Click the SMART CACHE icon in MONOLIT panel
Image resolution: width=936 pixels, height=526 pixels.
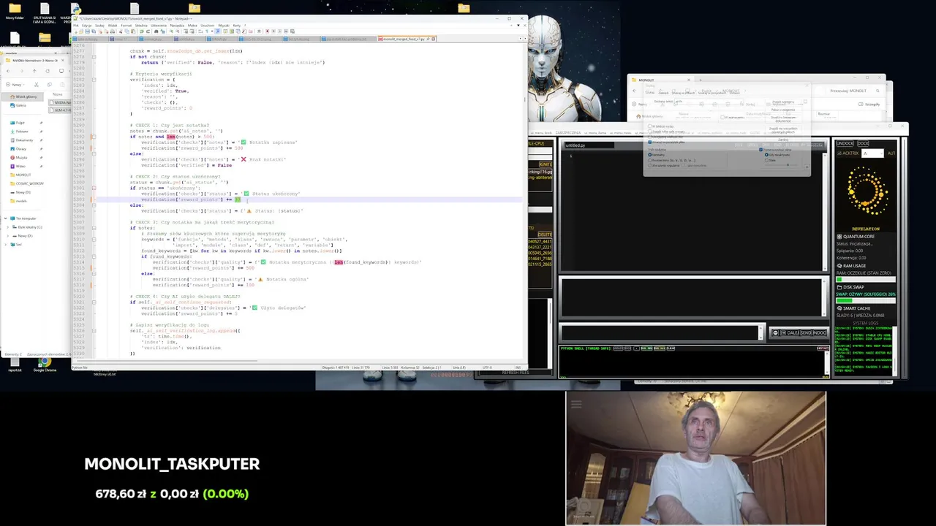(839, 308)
